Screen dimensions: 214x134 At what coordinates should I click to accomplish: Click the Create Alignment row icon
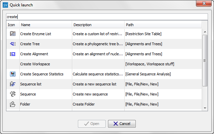13,54
